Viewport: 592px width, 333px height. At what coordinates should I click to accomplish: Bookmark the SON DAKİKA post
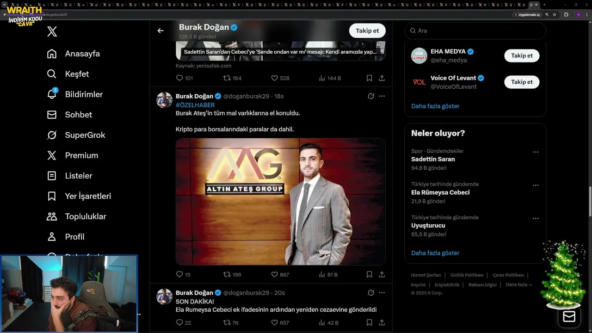[369, 322]
